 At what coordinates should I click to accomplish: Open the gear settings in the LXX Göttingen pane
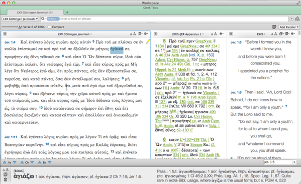coord(146,34)
